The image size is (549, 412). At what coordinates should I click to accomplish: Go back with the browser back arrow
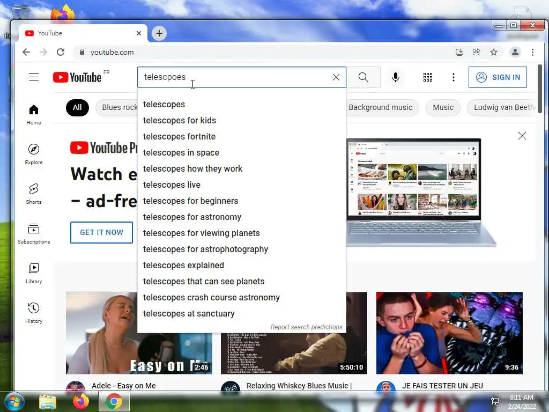click(26, 52)
